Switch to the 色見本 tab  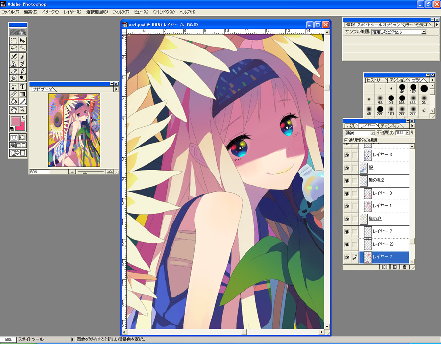coord(422,25)
